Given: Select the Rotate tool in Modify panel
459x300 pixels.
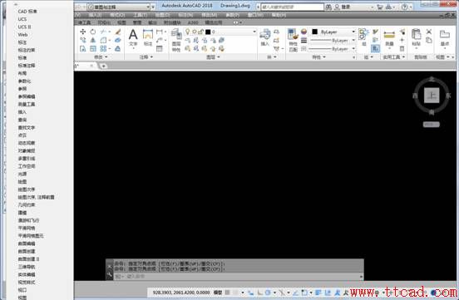Looking at the screenshot, I should pyautogui.click(x=93, y=32).
